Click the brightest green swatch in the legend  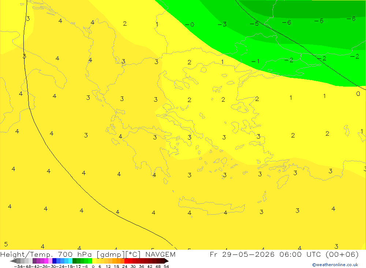[x=90, y=261]
